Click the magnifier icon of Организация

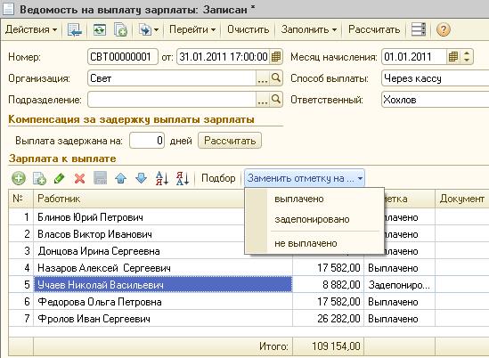[x=276, y=78]
